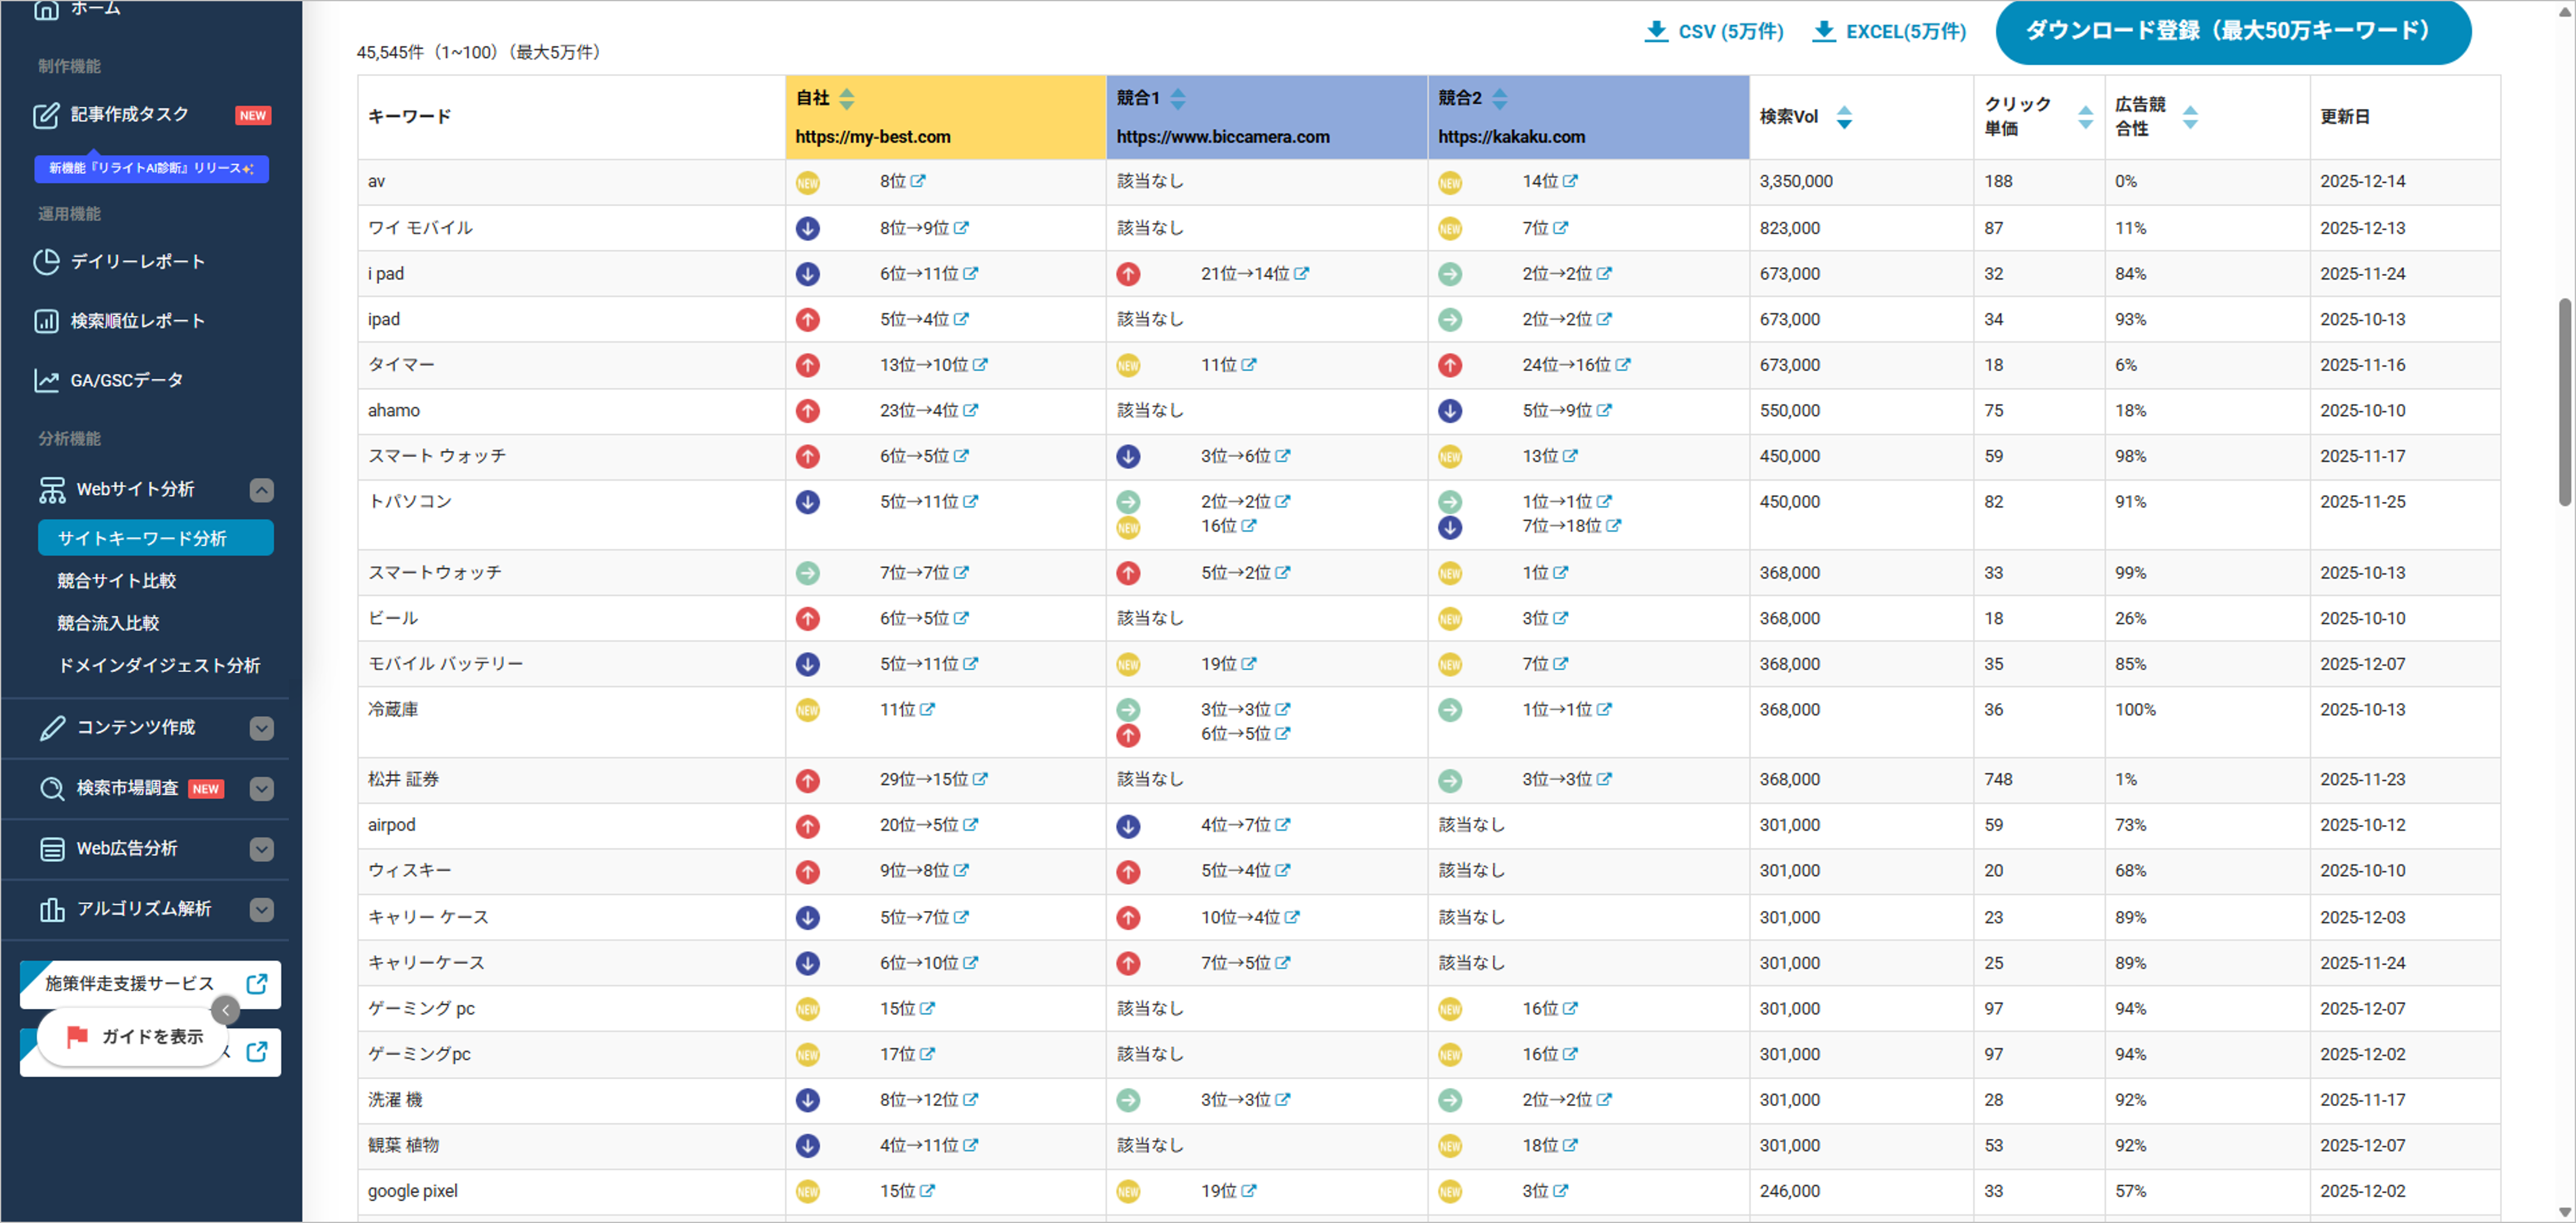Select 競合サイト比較 under Webサイト分析

(x=116, y=580)
